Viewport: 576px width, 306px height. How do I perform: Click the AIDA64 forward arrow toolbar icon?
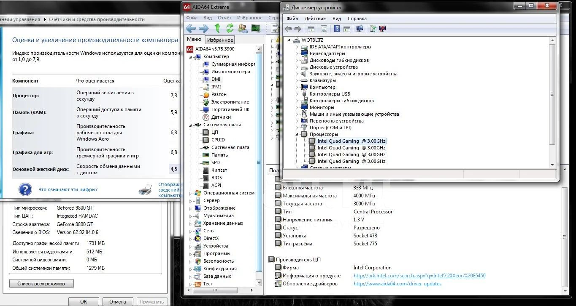[x=203, y=28]
